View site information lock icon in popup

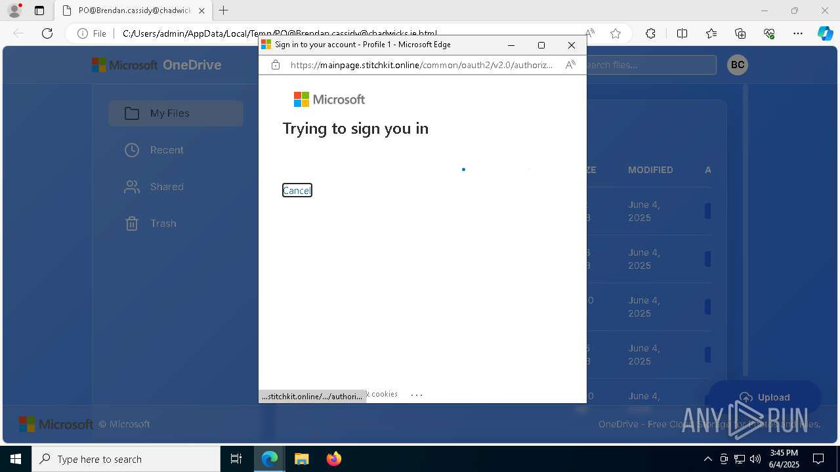pyautogui.click(x=276, y=65)
